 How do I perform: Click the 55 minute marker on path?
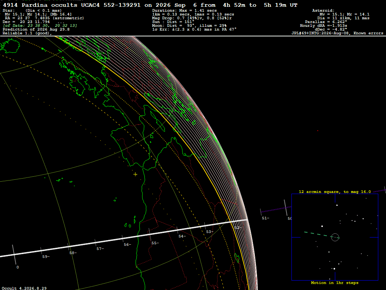155,243
